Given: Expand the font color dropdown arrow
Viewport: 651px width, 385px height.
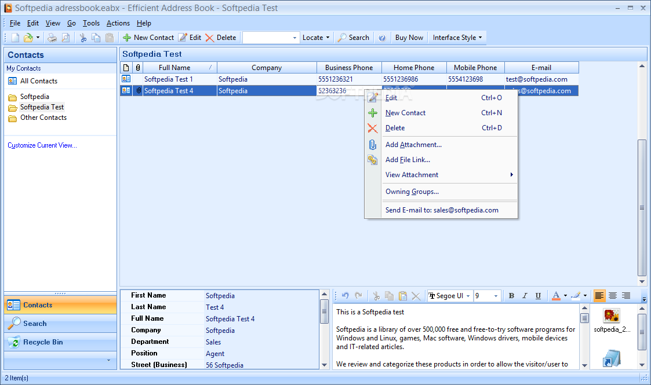Looking at the screenshot, I should tap(565, 296).
